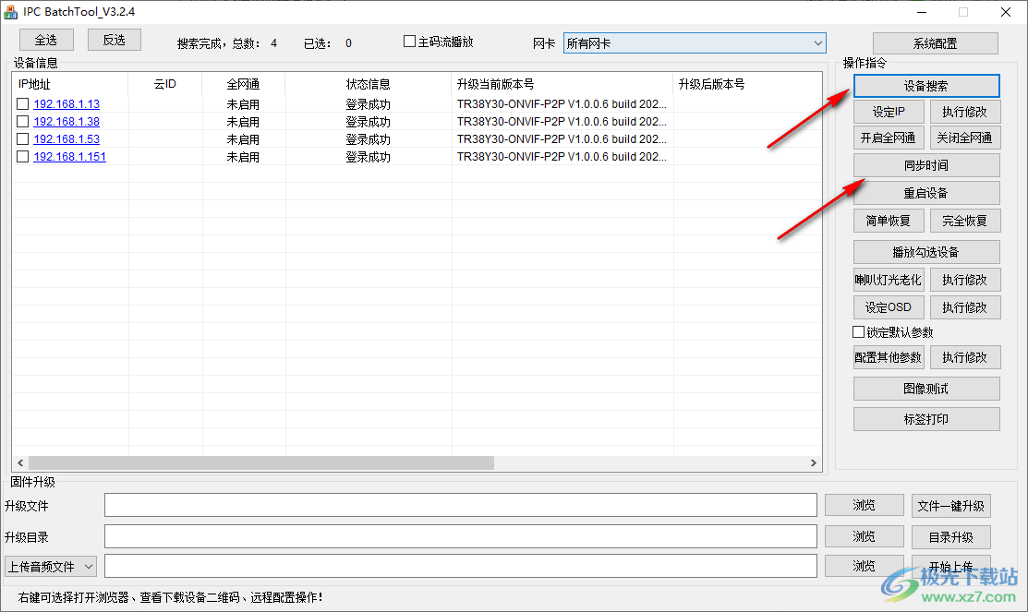The image size is (1028, 612).
Task: Click the IPC BatchTool application icon in title bar
Action: [x=13, y=12]
